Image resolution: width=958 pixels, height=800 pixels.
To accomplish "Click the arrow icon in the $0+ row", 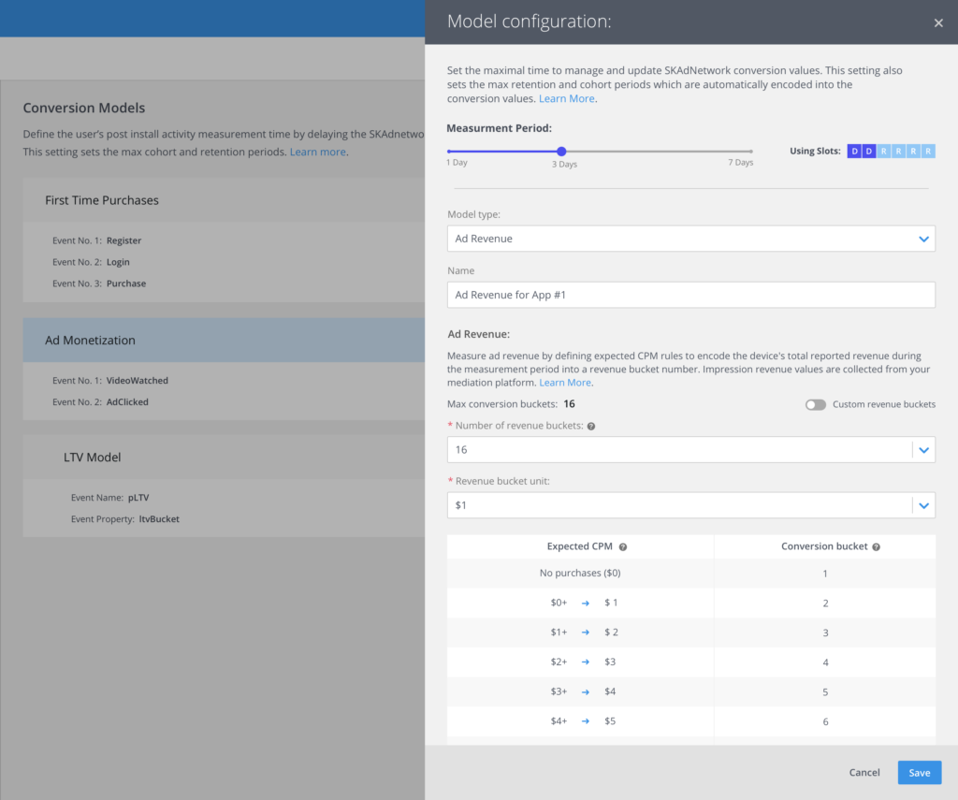I will pos(586,604).
